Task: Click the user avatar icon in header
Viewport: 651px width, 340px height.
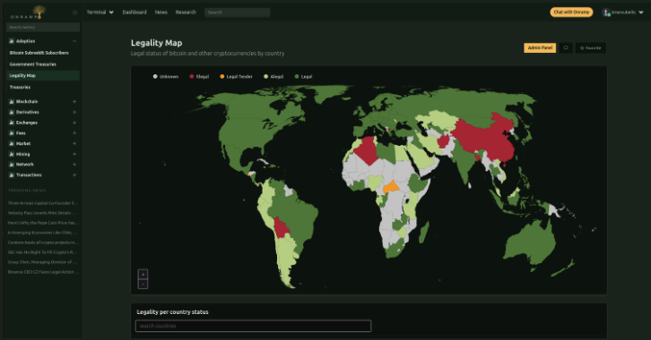Action: click(606, 13)
